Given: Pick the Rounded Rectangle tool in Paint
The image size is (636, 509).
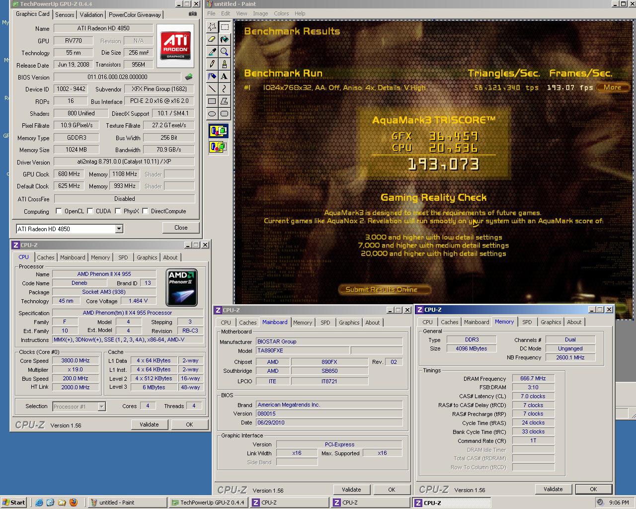Looking at the screenshot, I should click(225, 114).
